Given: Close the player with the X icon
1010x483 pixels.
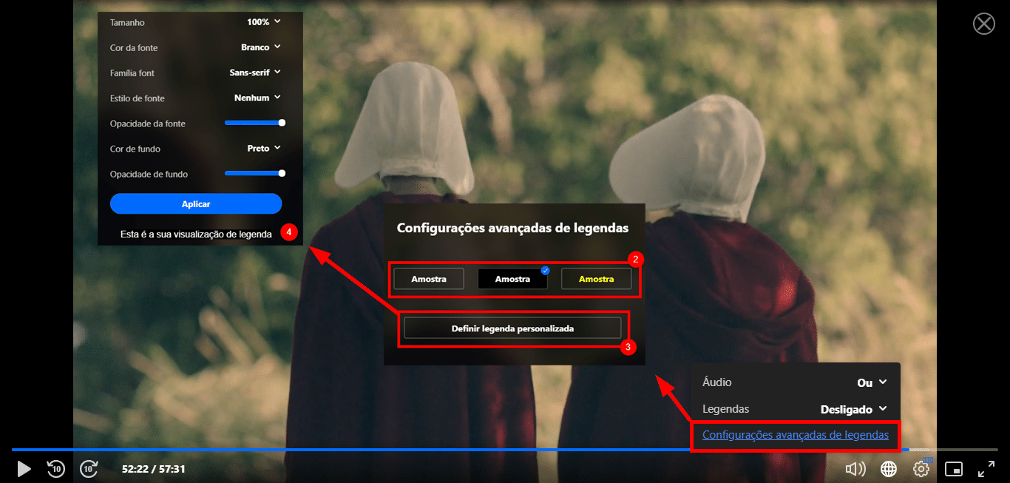Looking at the screenshot, I should click(x=984, y=24).
